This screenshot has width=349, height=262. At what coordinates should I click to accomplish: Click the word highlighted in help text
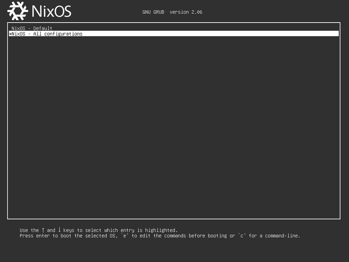point(161,230)
